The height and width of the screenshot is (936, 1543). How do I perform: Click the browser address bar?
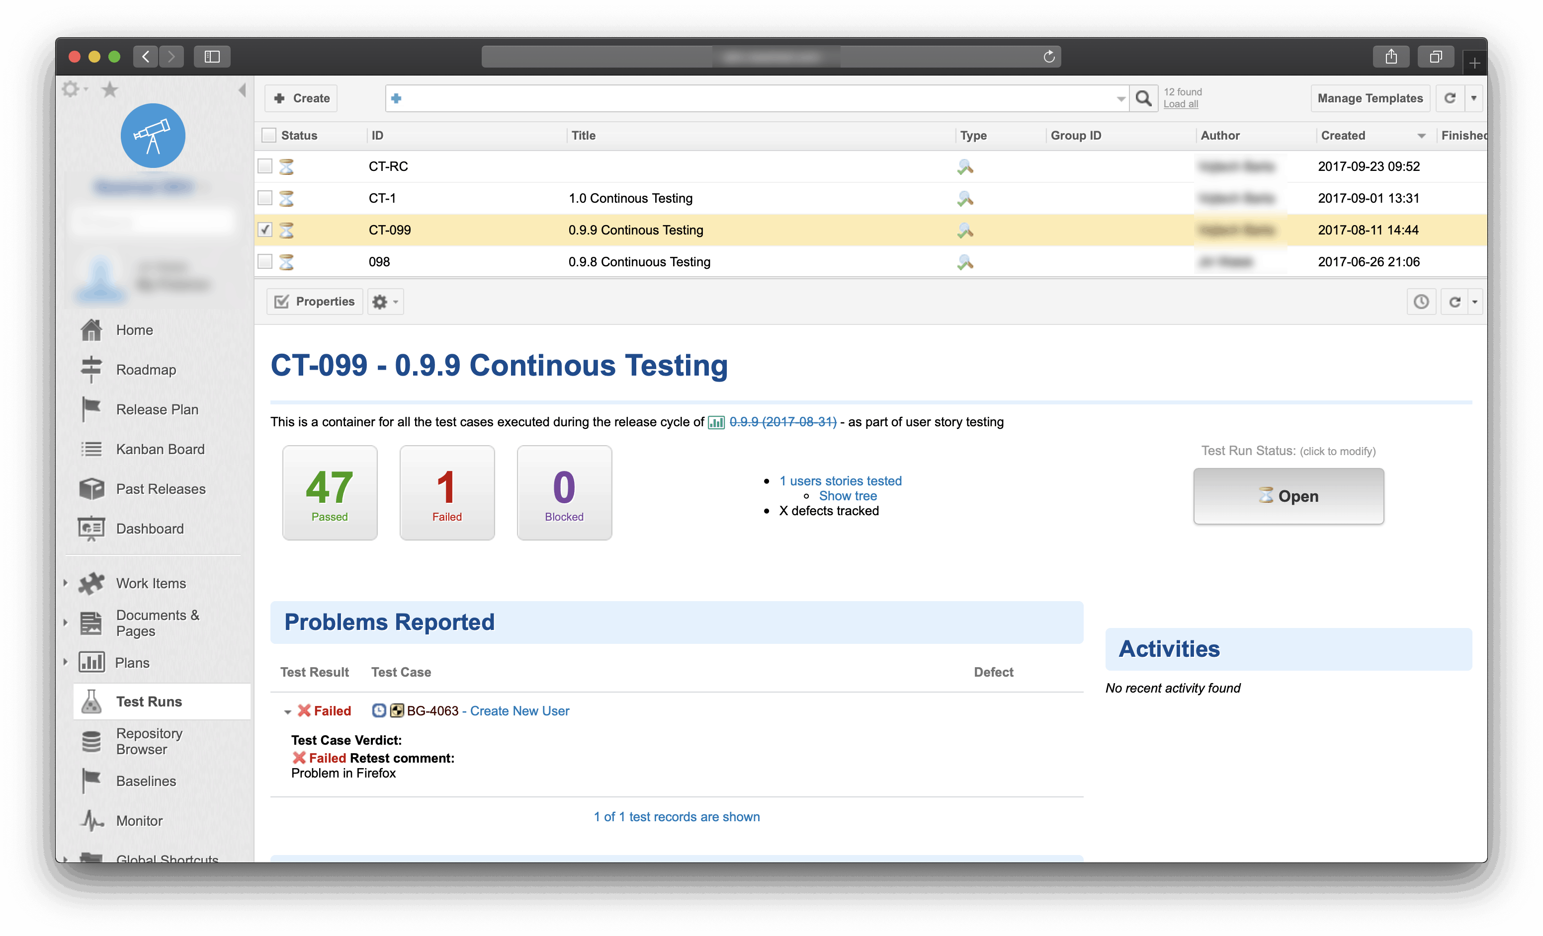tap(771, 56)
